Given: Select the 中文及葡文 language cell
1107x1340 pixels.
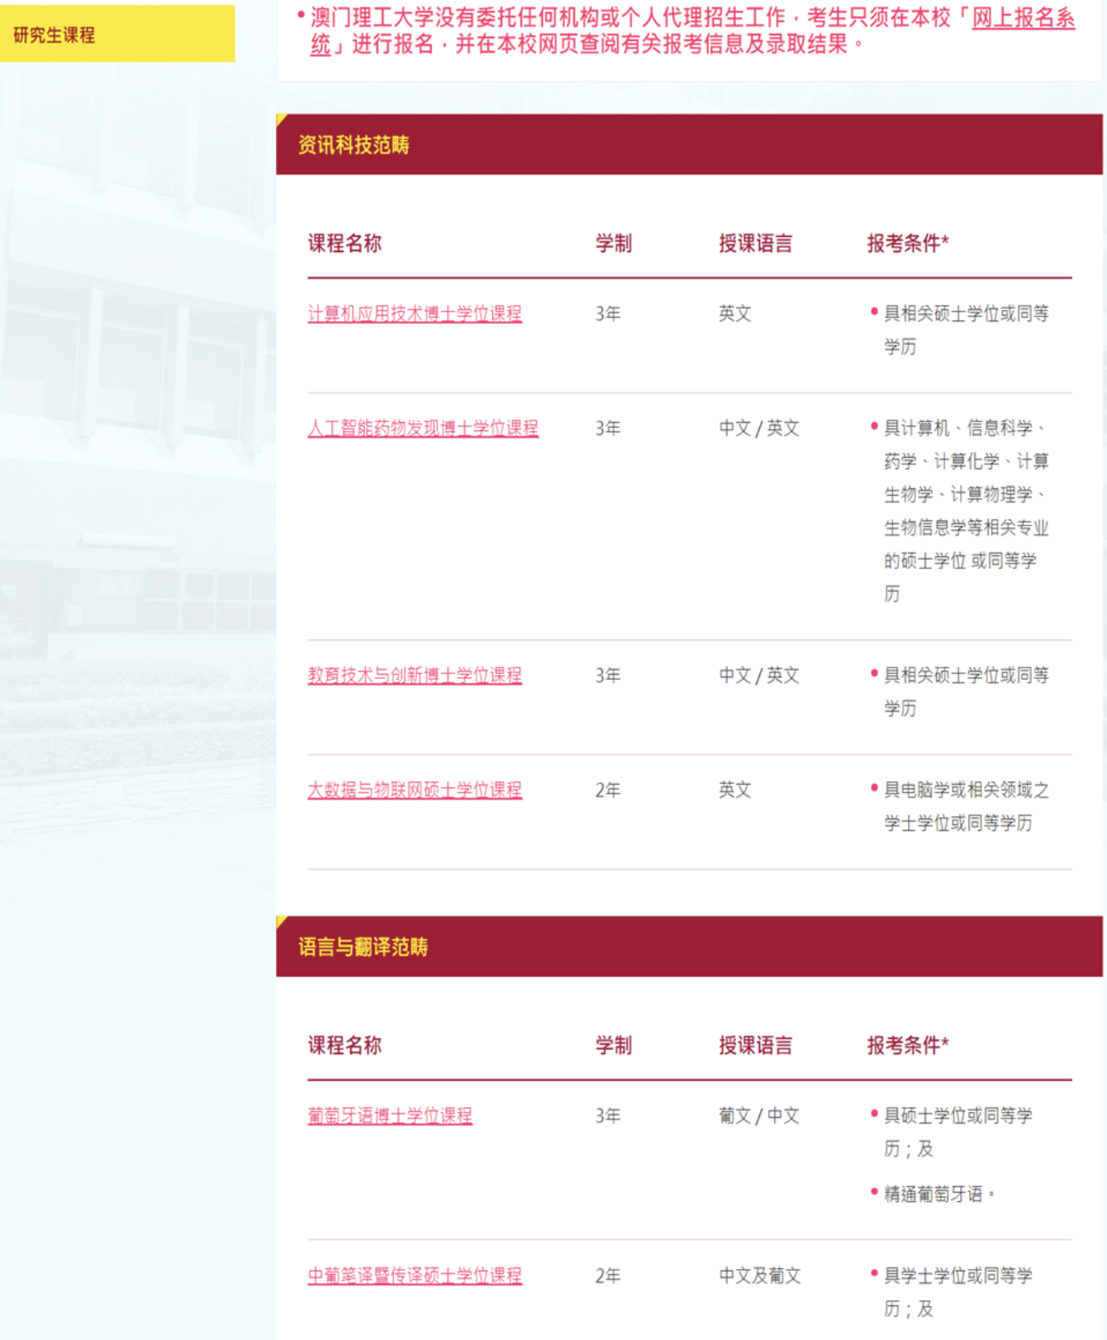Looking at the screenshot, I should [x=759, y=1276].
